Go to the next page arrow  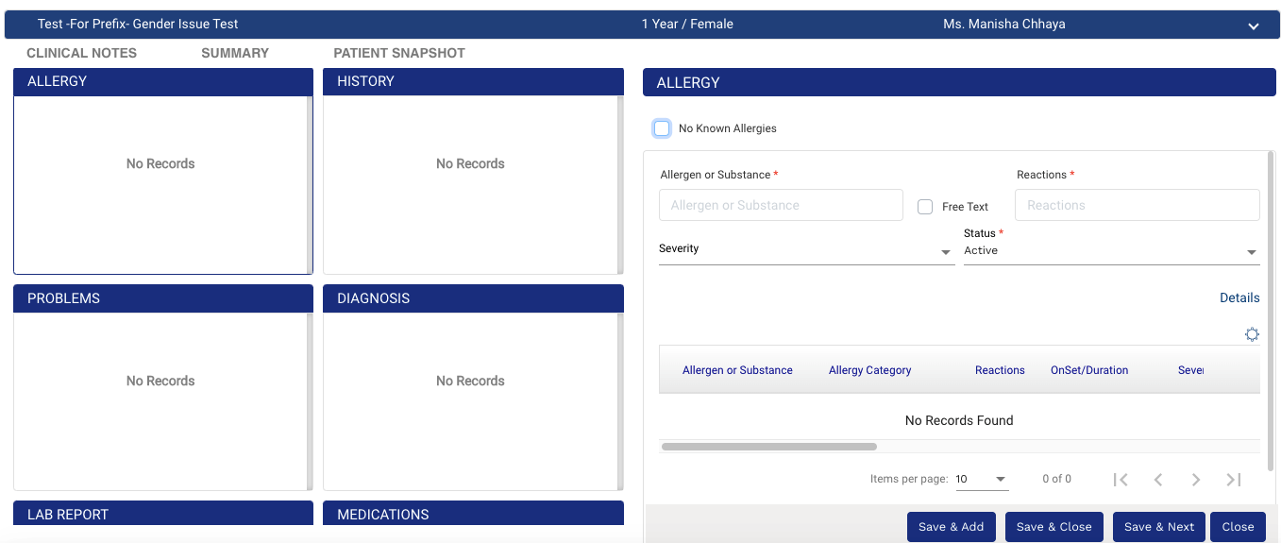point(1196,480)
